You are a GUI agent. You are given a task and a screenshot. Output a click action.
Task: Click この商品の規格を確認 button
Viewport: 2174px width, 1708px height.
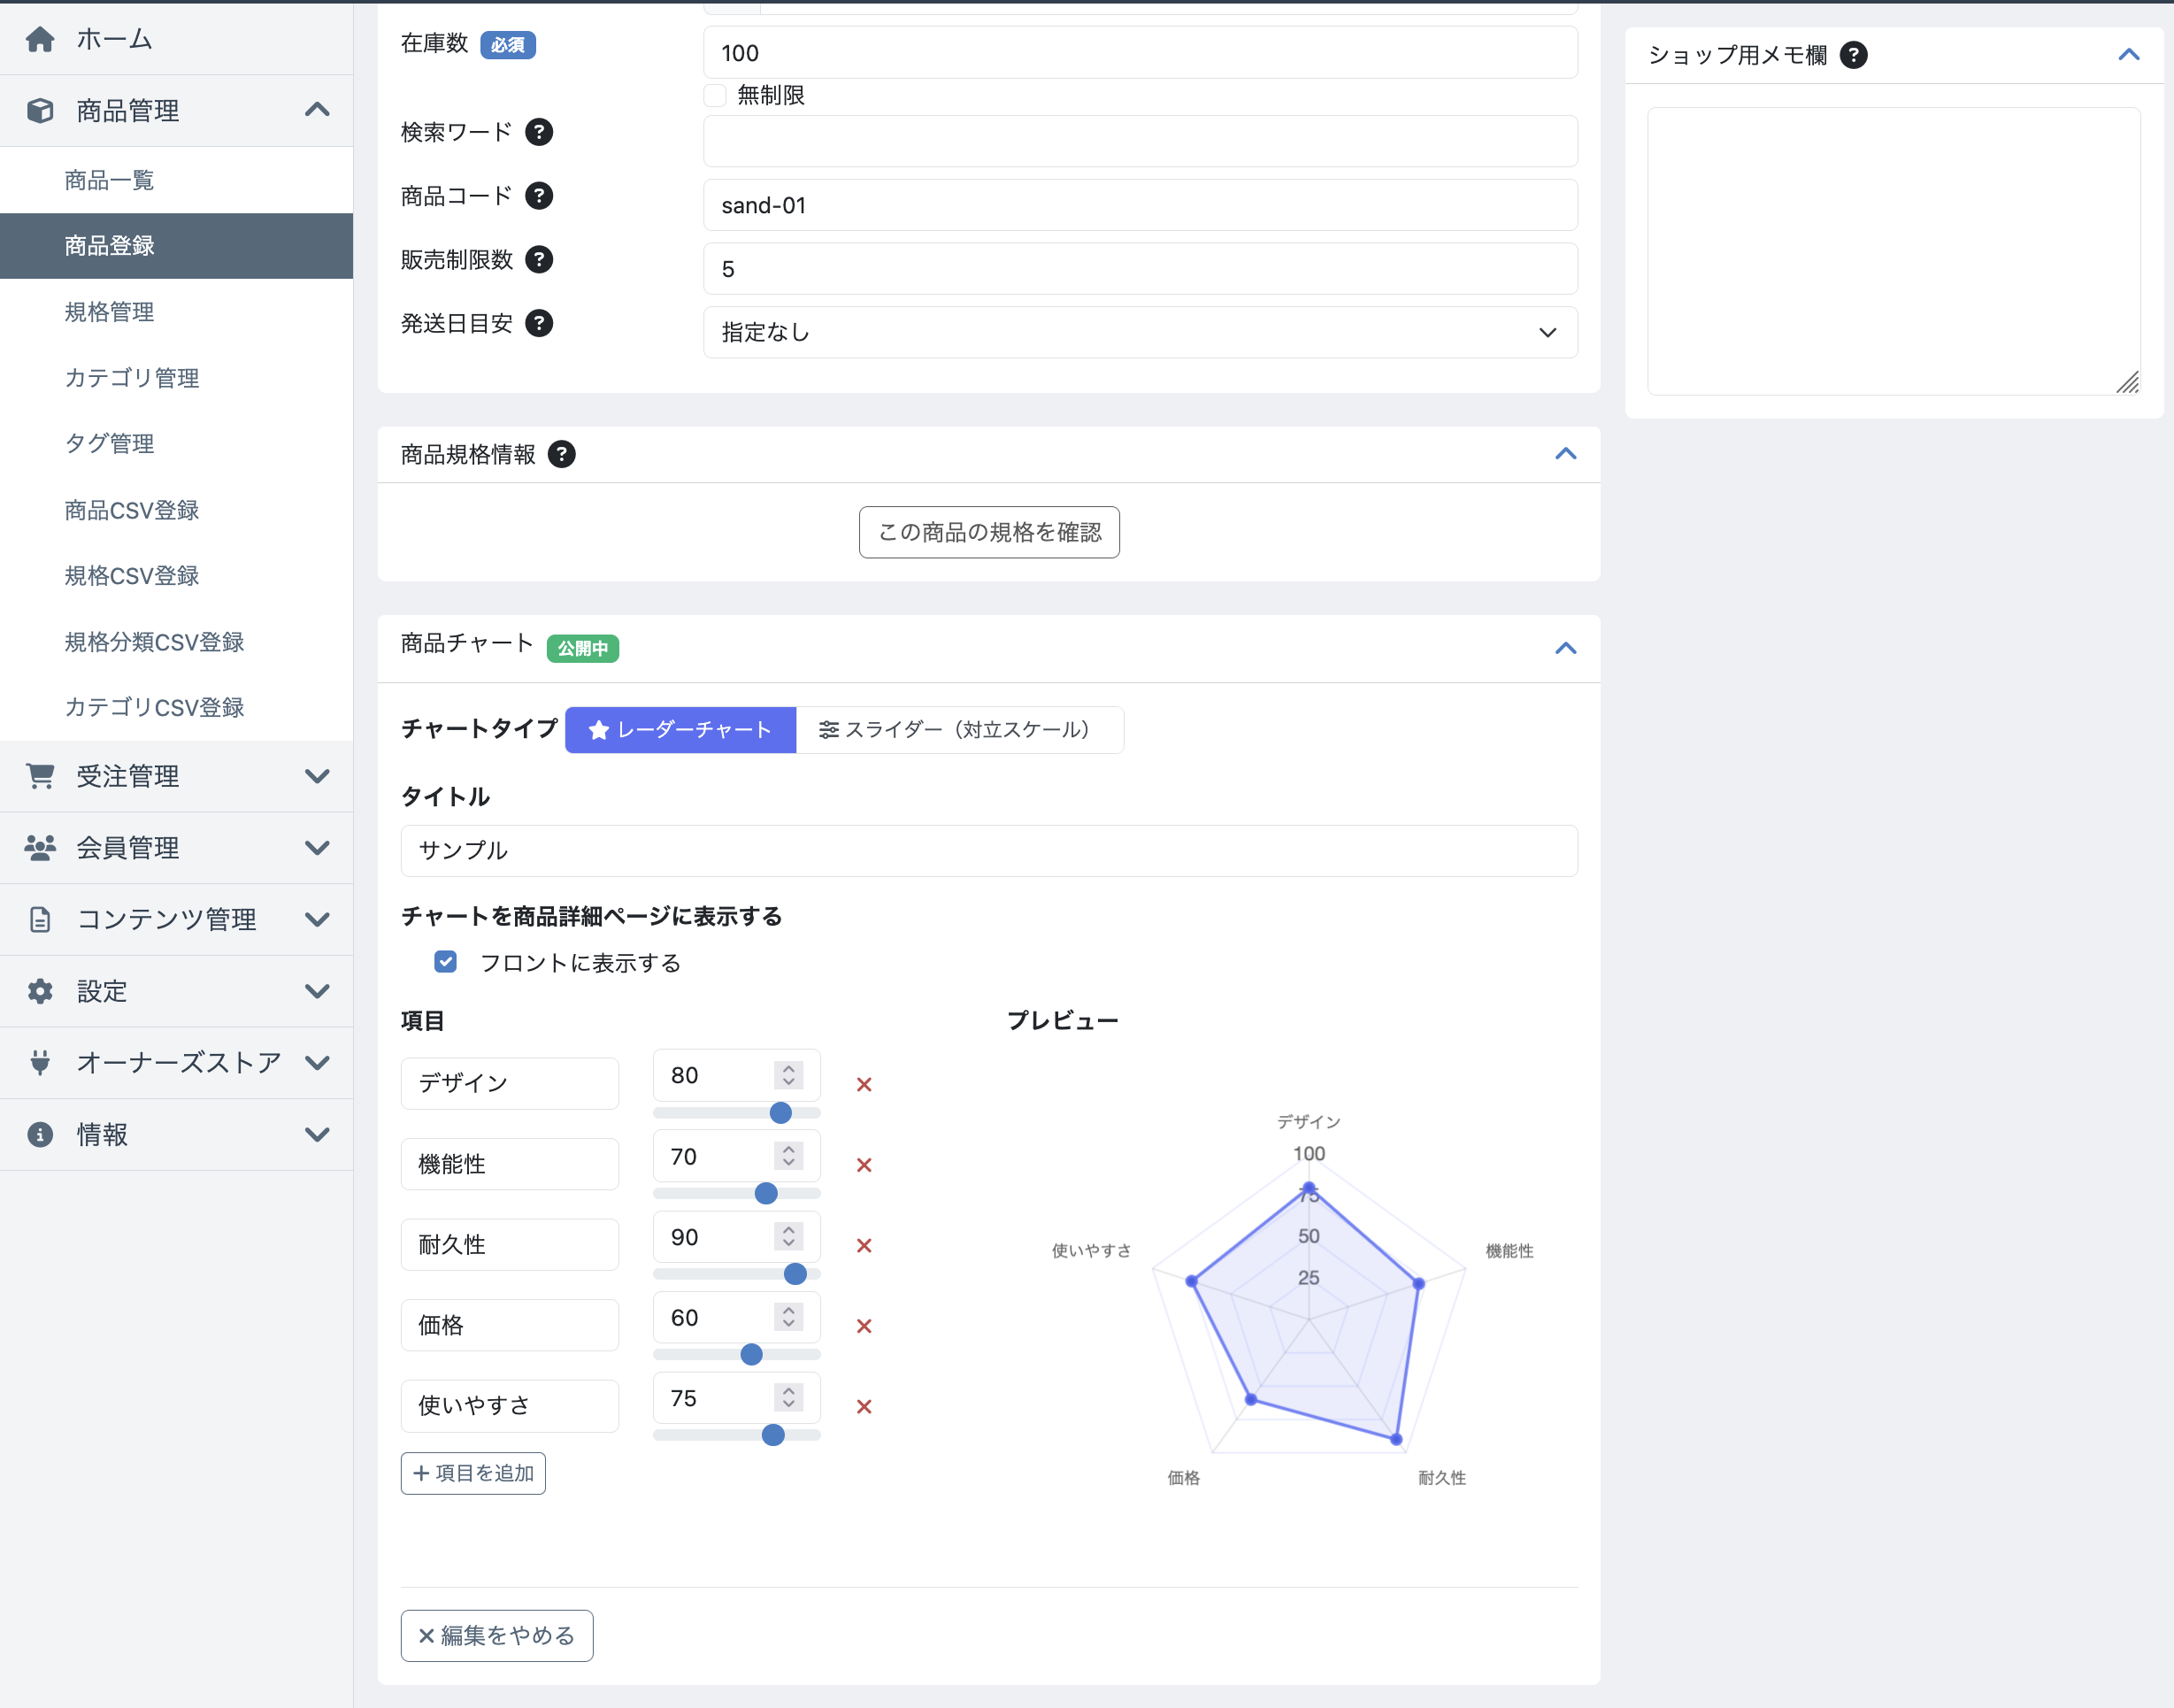click(988, 532)
